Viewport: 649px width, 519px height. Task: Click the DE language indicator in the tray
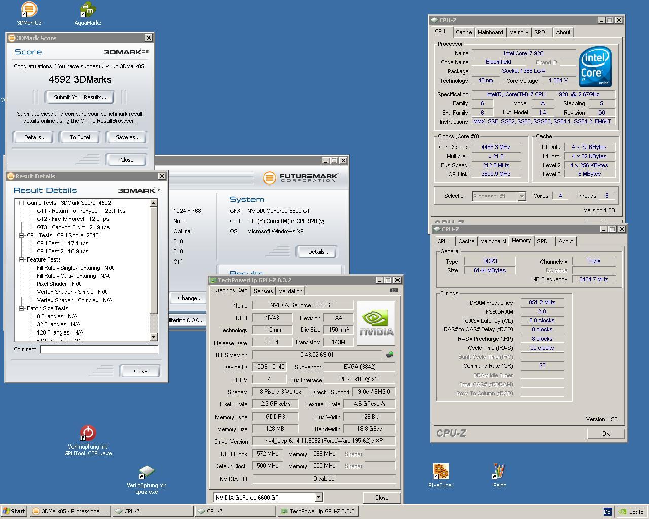point(607,511)
